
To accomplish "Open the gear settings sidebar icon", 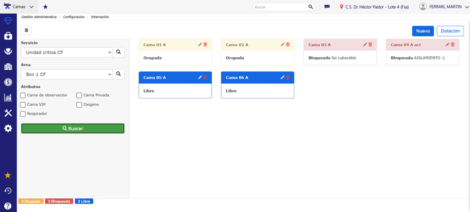I will click(x=8, y=128).
